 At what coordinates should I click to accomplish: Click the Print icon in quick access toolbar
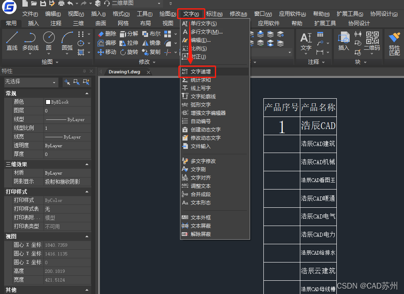pyautogui.click(x=61, y=3)
